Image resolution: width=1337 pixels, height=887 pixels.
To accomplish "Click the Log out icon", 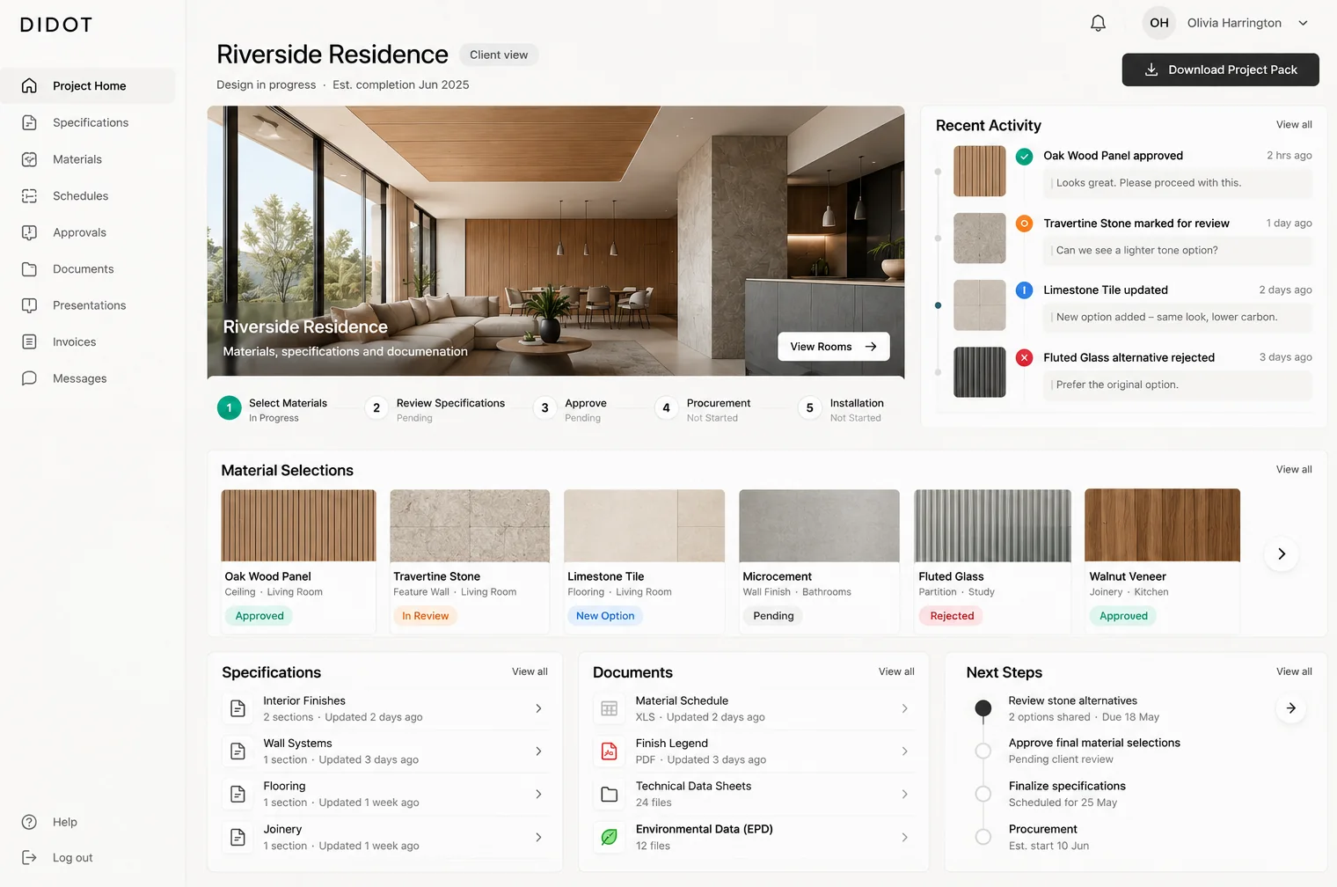I will (x=29, y=858).
